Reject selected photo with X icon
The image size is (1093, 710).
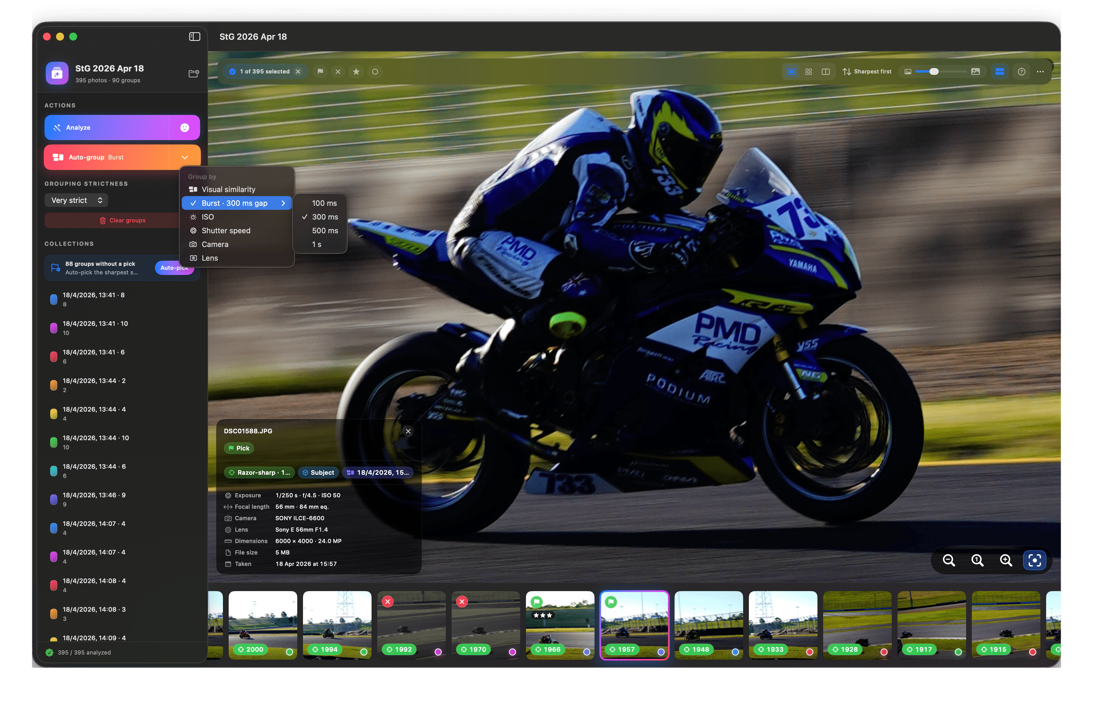tap(338, 72)
